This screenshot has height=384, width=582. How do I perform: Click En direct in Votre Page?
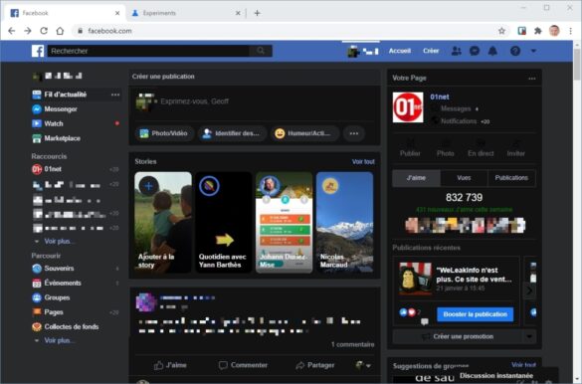[481, 148]
